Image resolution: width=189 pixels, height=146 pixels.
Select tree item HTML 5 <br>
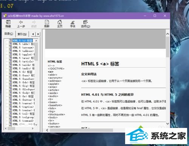coord(23,96)
